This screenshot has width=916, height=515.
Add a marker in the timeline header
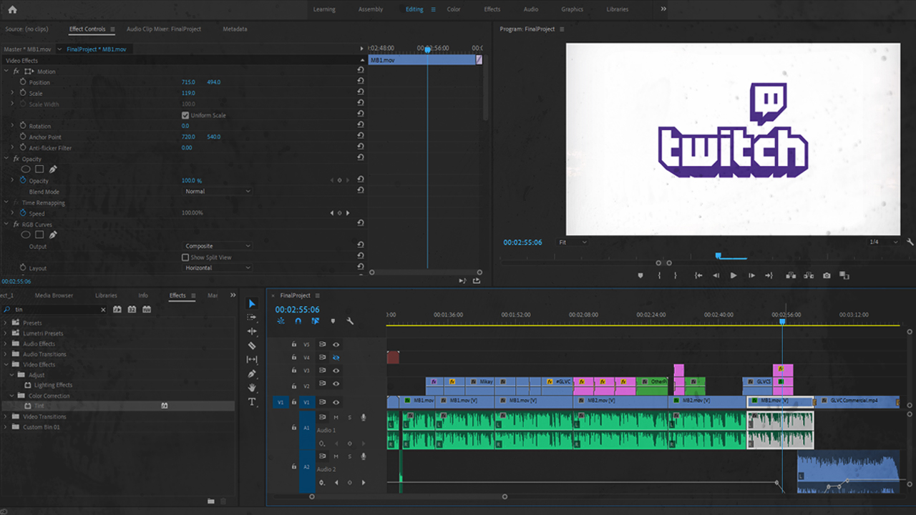[x=333, y=321]
